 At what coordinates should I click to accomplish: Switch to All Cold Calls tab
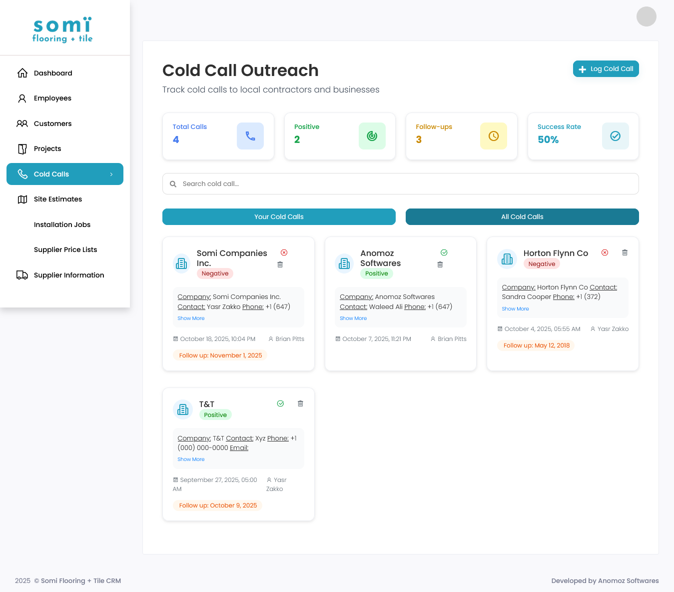click(x=522, y=216)
